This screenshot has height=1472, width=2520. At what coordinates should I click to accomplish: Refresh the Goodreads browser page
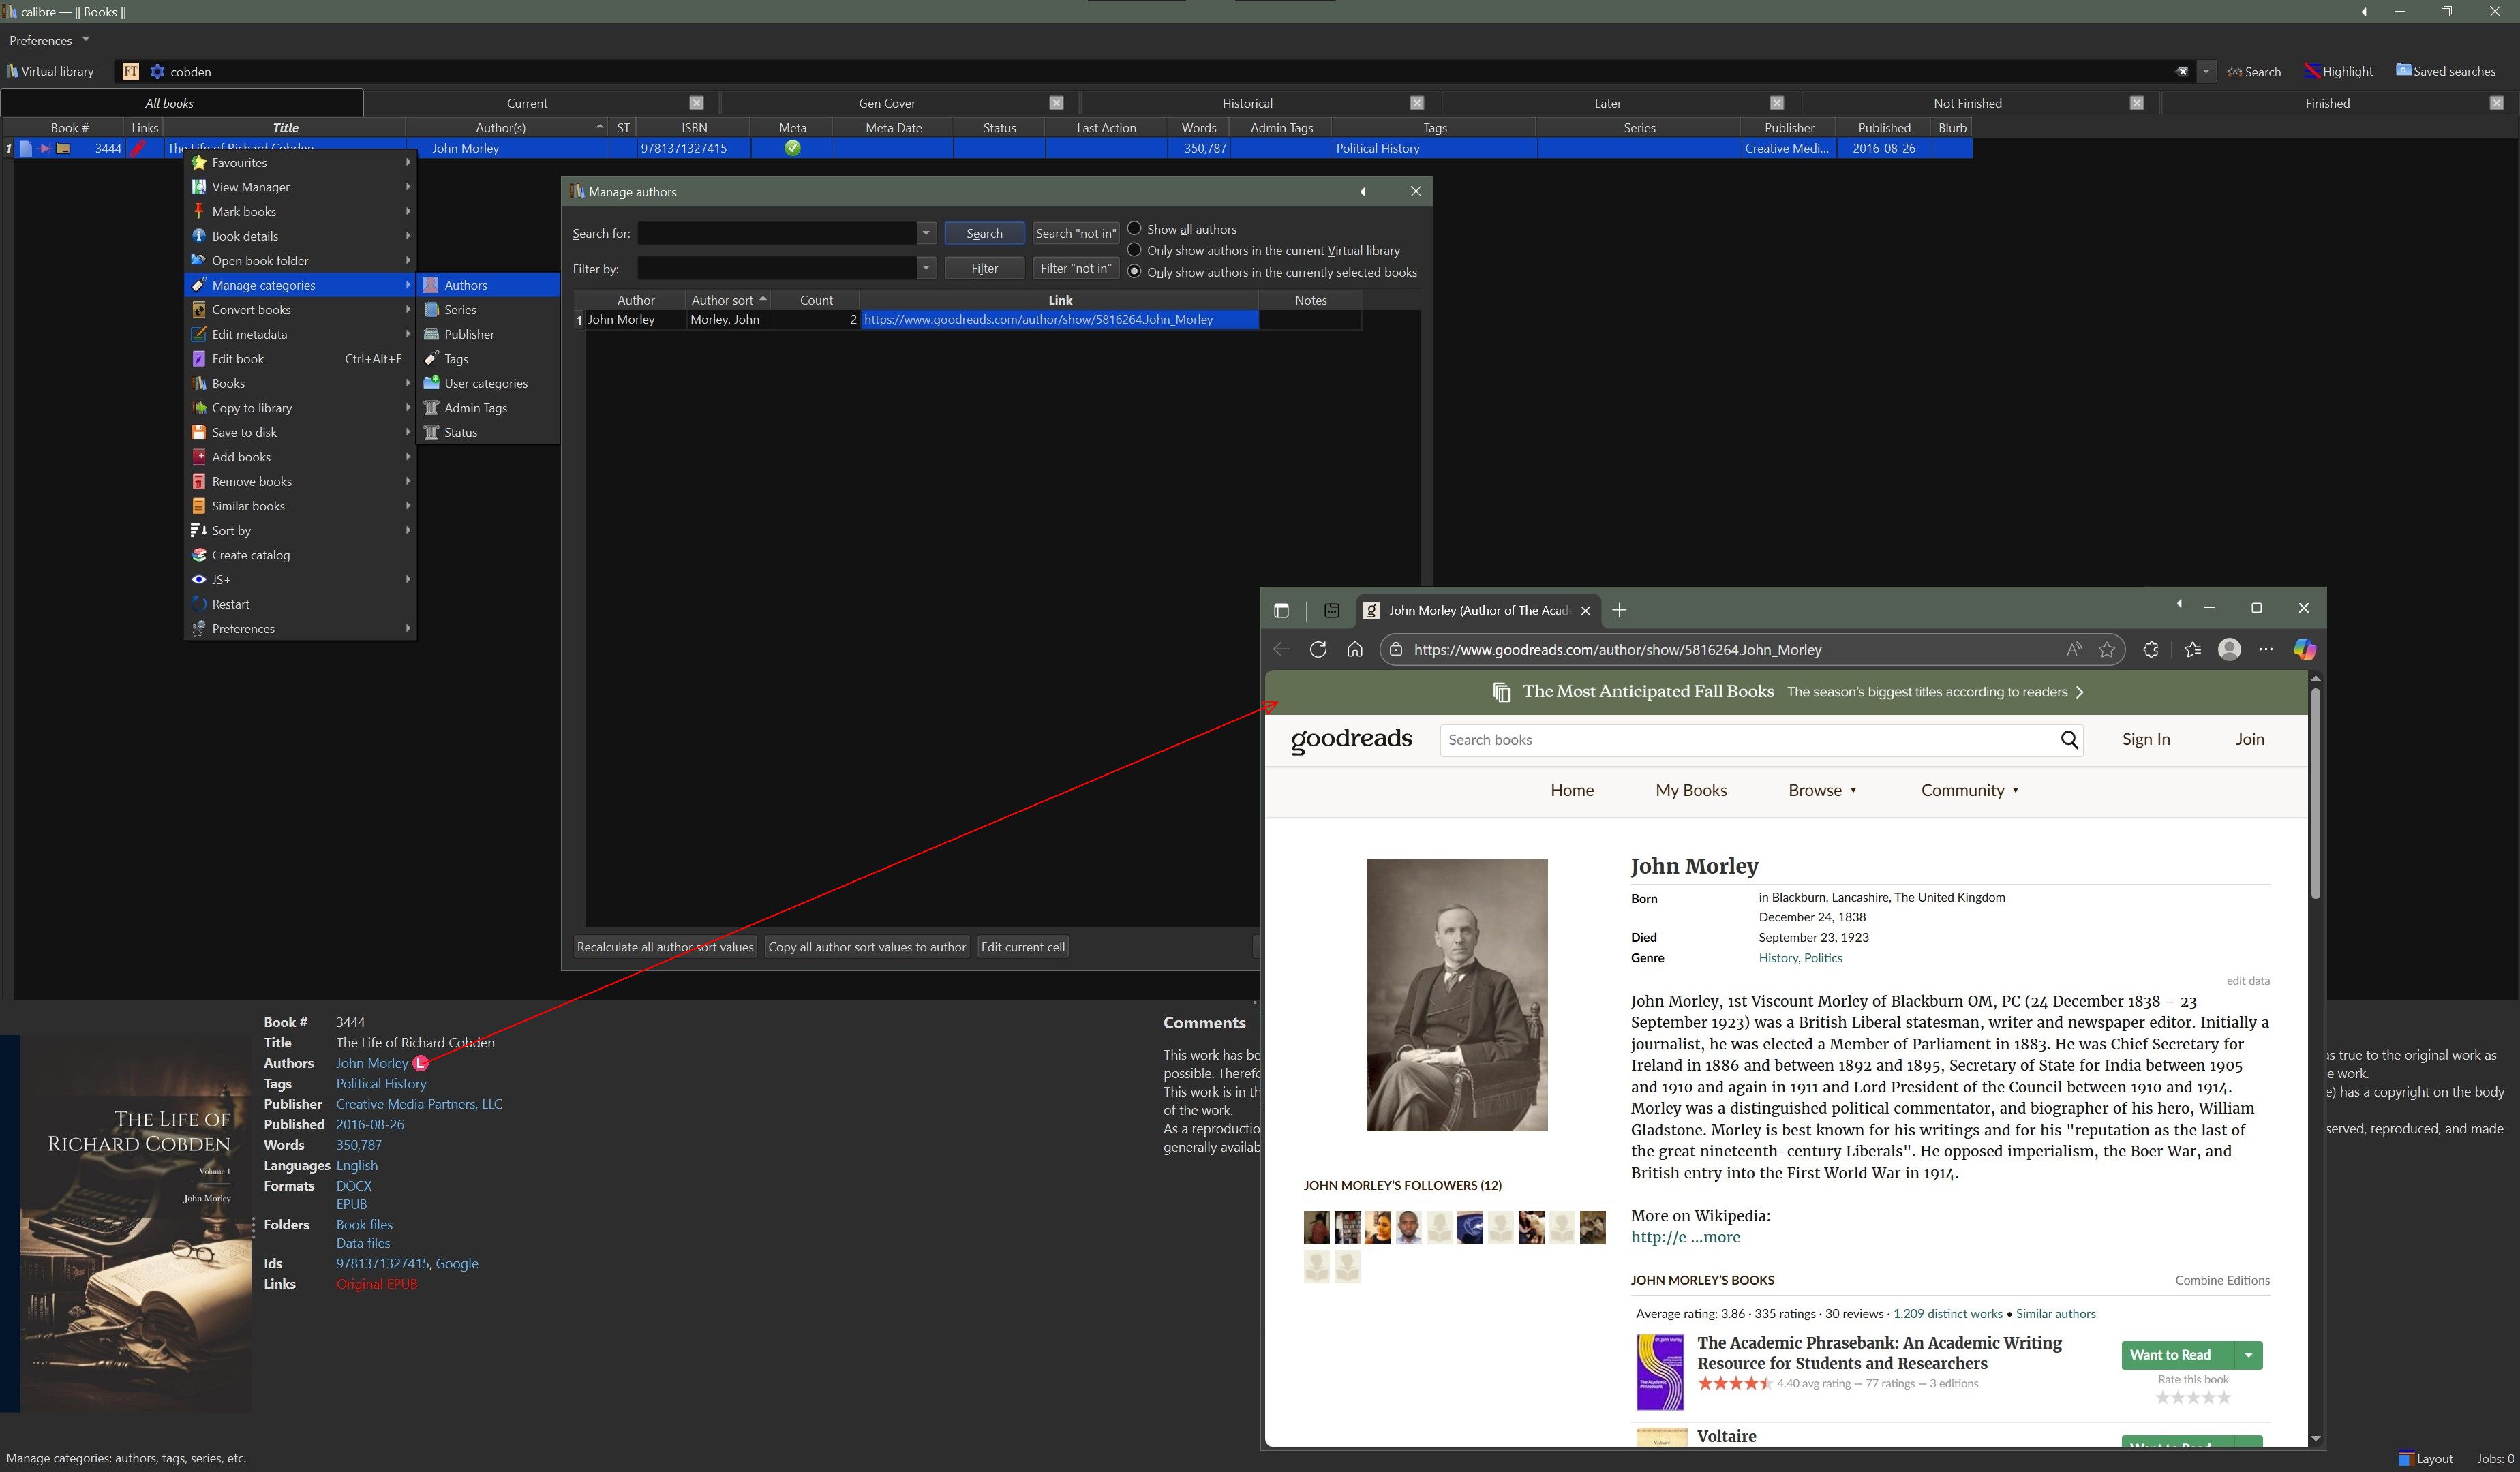tap(1318, 650)
